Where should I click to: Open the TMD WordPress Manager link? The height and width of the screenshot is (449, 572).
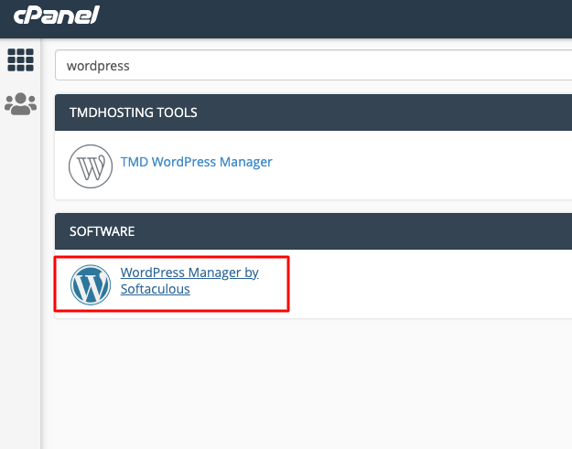[196, 162]
